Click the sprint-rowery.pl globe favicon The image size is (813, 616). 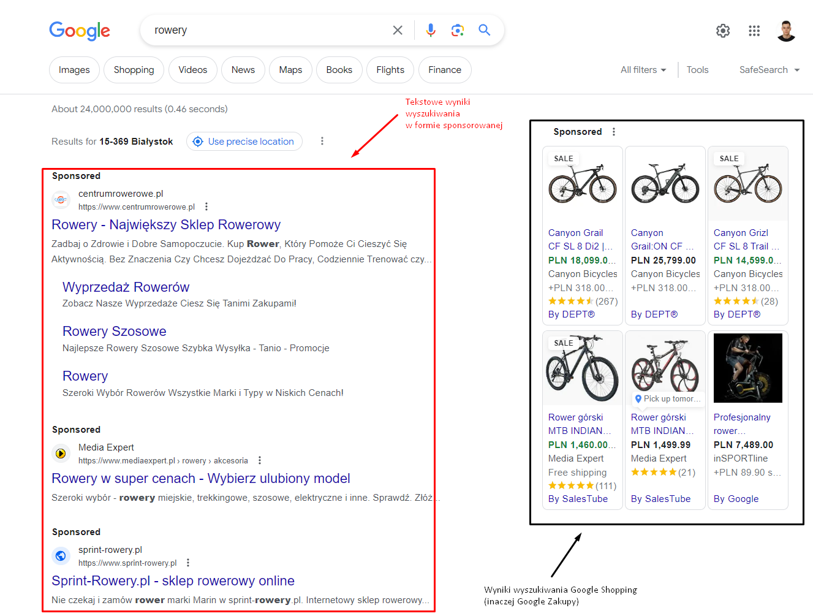pos(61,556)
